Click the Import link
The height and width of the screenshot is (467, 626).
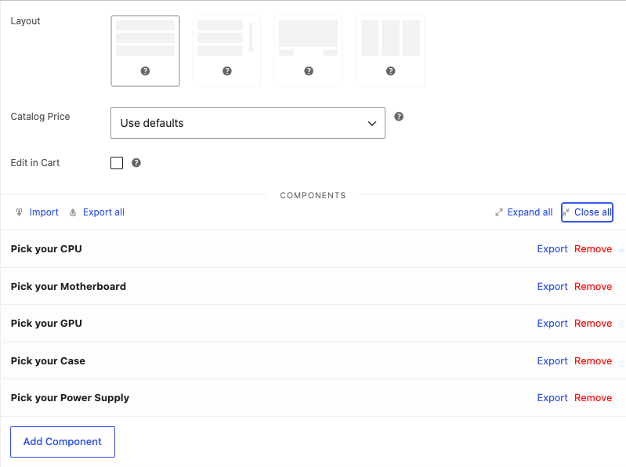(x=44, y=212)
